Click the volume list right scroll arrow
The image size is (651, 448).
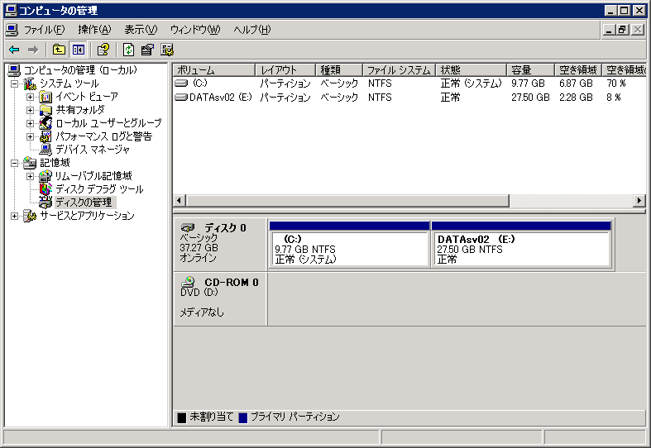click(x=639, y=201)
